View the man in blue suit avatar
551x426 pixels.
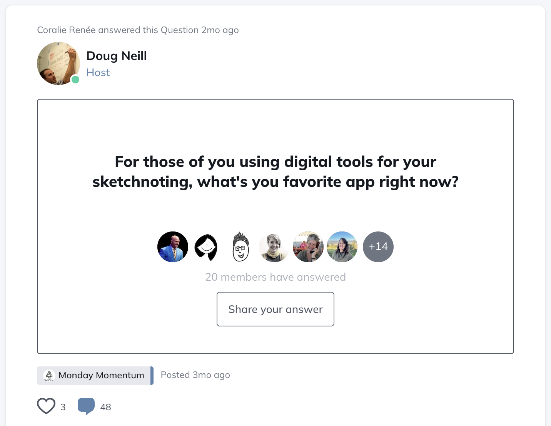(173, 247)
